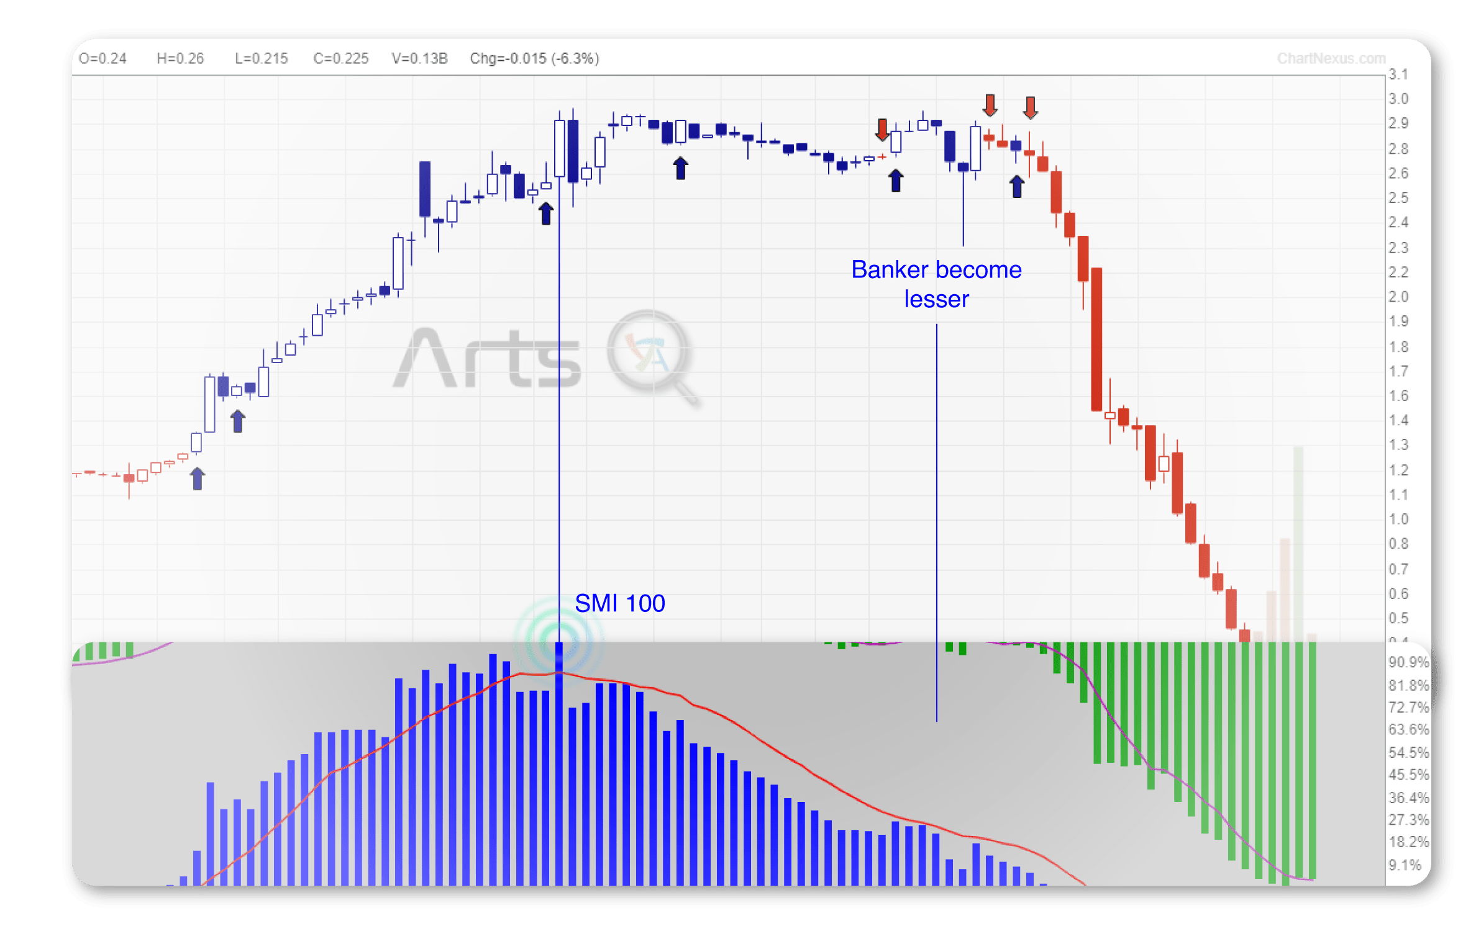Select the 27.3% indicator axis label

pos(1408,820)
